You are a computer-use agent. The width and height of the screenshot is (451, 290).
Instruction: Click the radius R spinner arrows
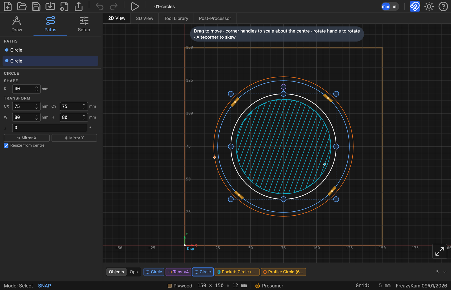tap(37, 89)
